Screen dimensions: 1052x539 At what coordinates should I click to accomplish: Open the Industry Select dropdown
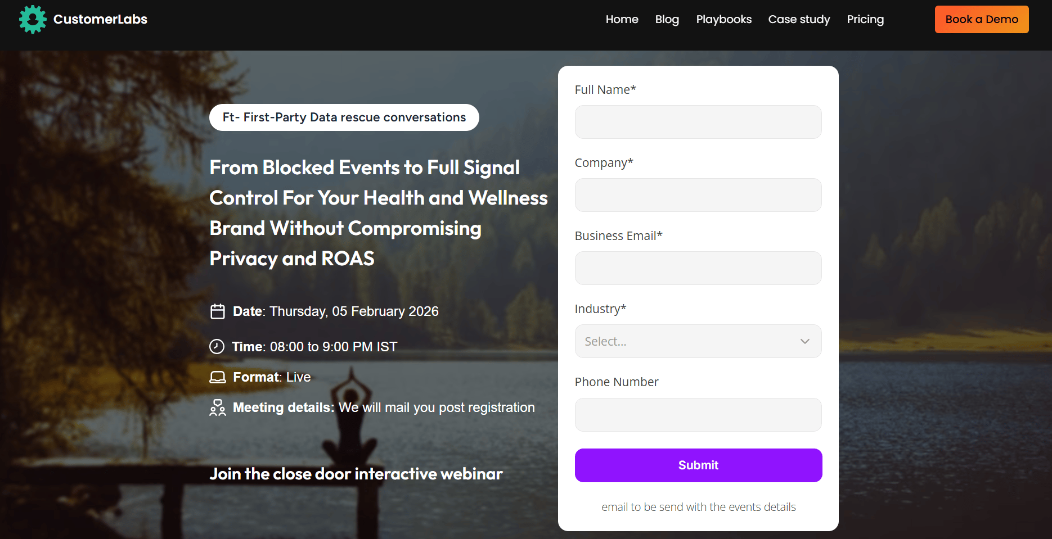pyautogui.click(x=698, y=341)
